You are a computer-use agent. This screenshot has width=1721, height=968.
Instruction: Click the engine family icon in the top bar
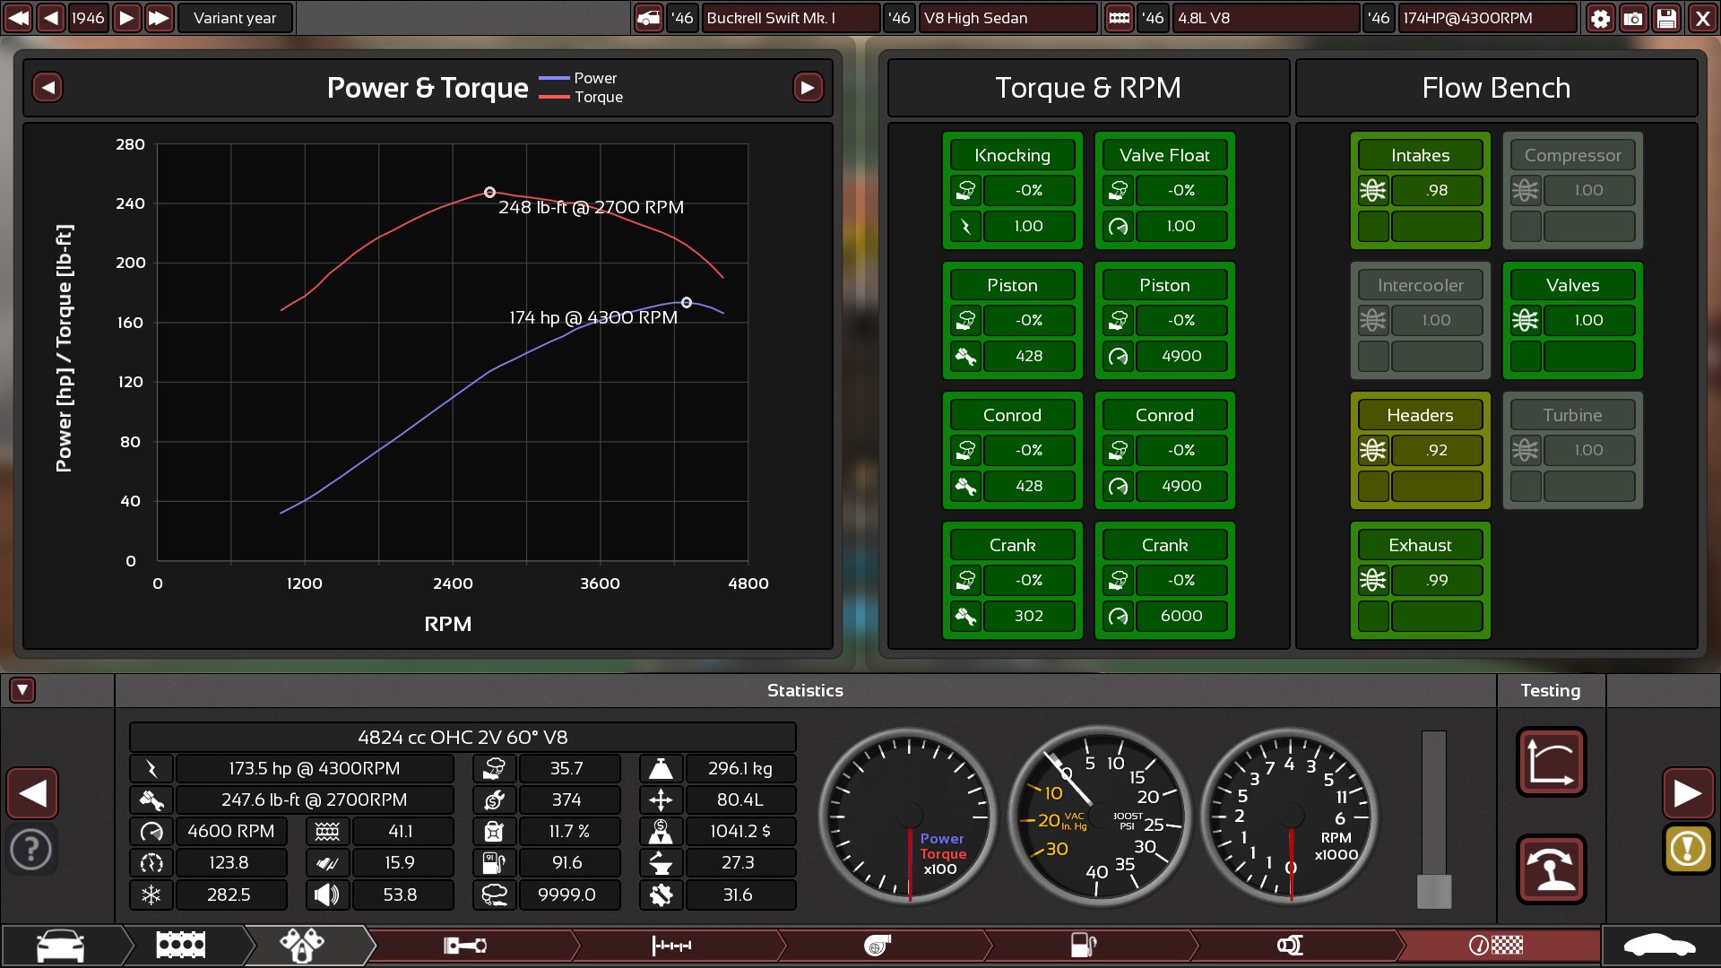point(1119,18)
